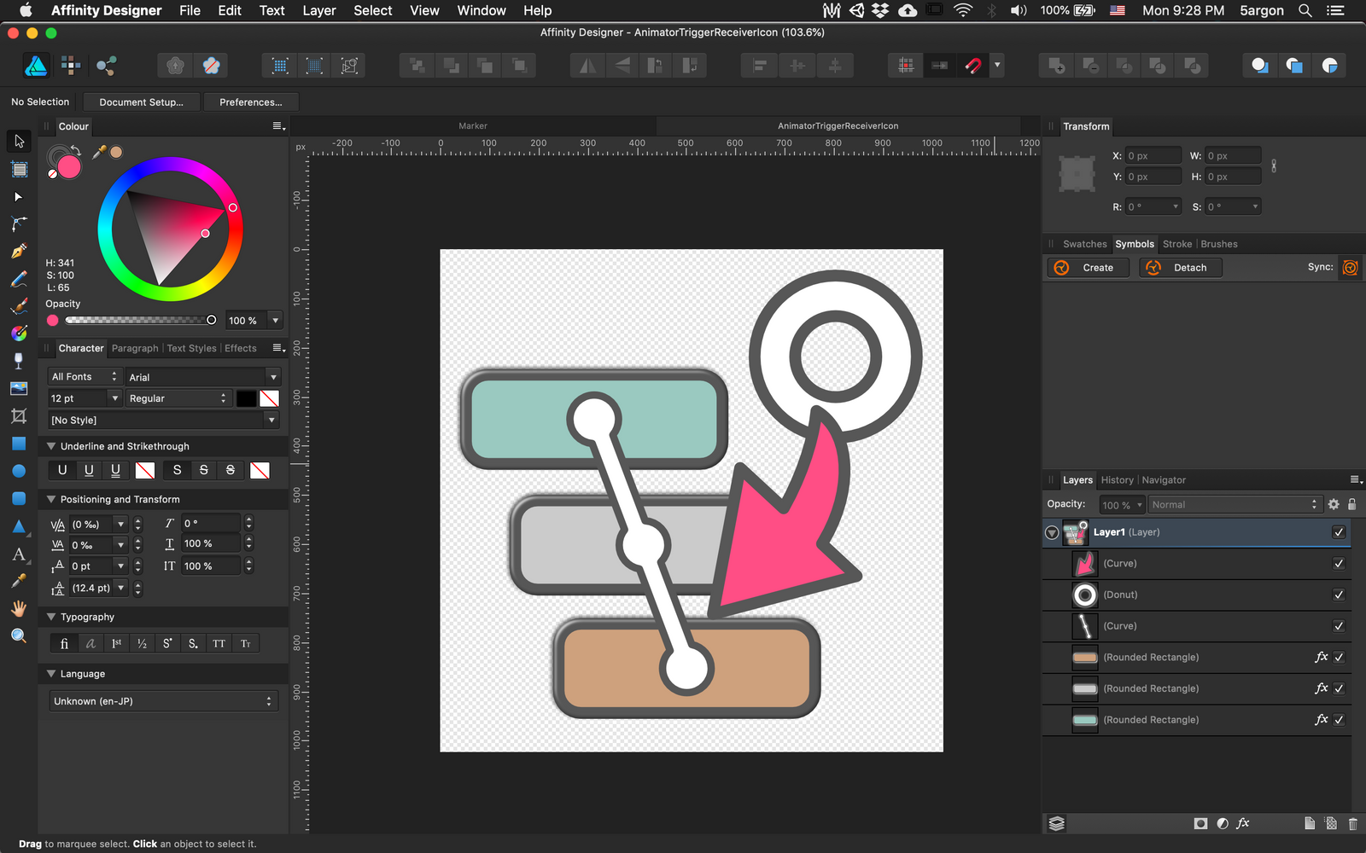Open the Normal blend mode dropdown
Image resolution: width=1366 pixels, height=853 pixels.
pyautogui.click(x=1233, y=504)
